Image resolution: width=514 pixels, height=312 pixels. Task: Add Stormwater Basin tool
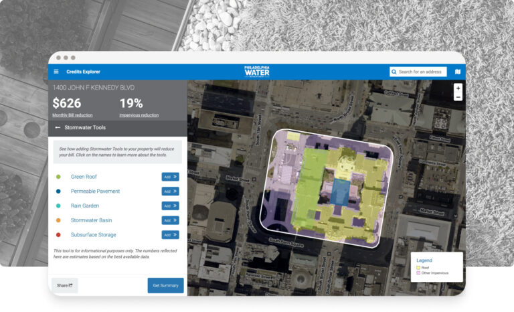170,220
